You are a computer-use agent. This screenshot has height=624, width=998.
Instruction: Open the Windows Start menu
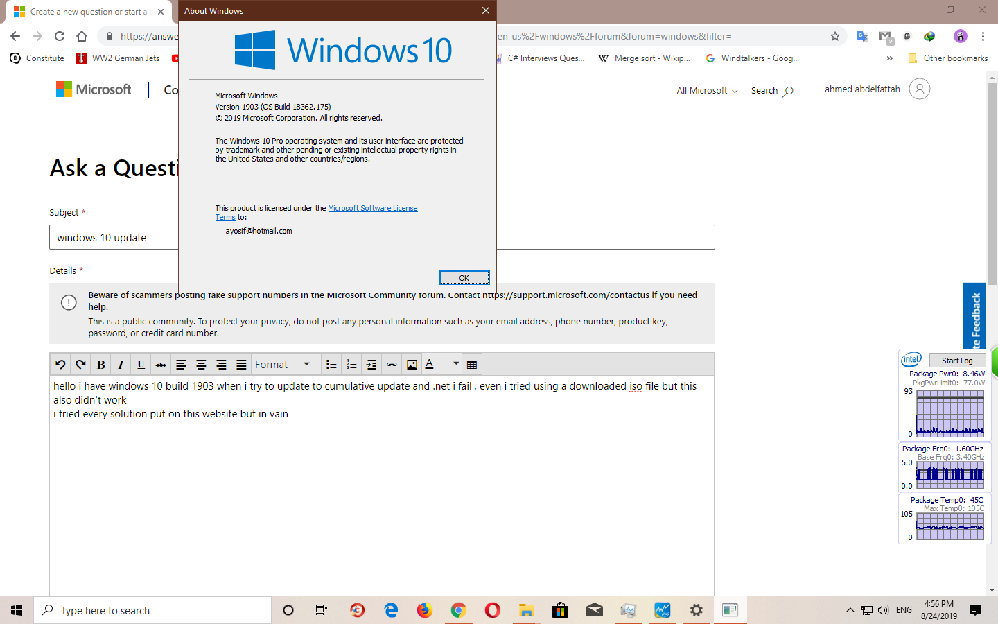(x=17, y=610)
